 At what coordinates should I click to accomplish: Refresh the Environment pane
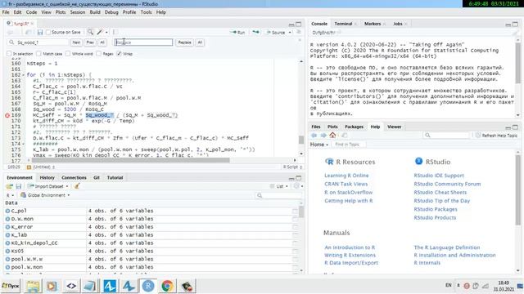(296, 186)
